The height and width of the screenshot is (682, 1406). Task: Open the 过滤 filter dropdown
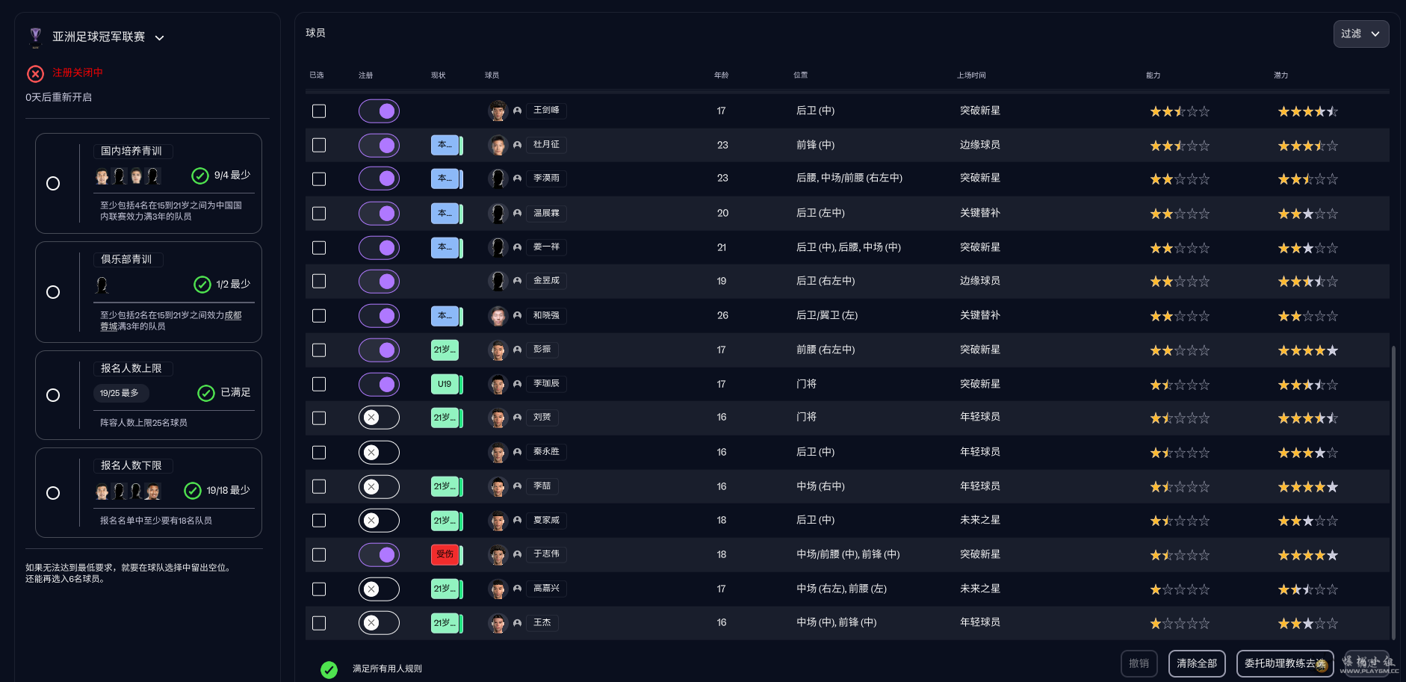pyautogui.click(x=1360, y=34)
